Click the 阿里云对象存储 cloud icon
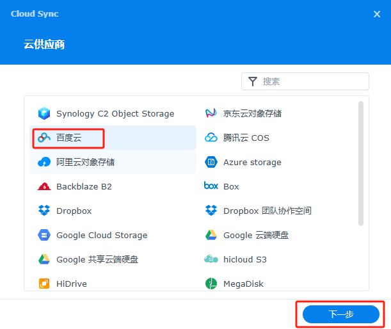Screen dimensions: 391x329 (x=44, y=162)
